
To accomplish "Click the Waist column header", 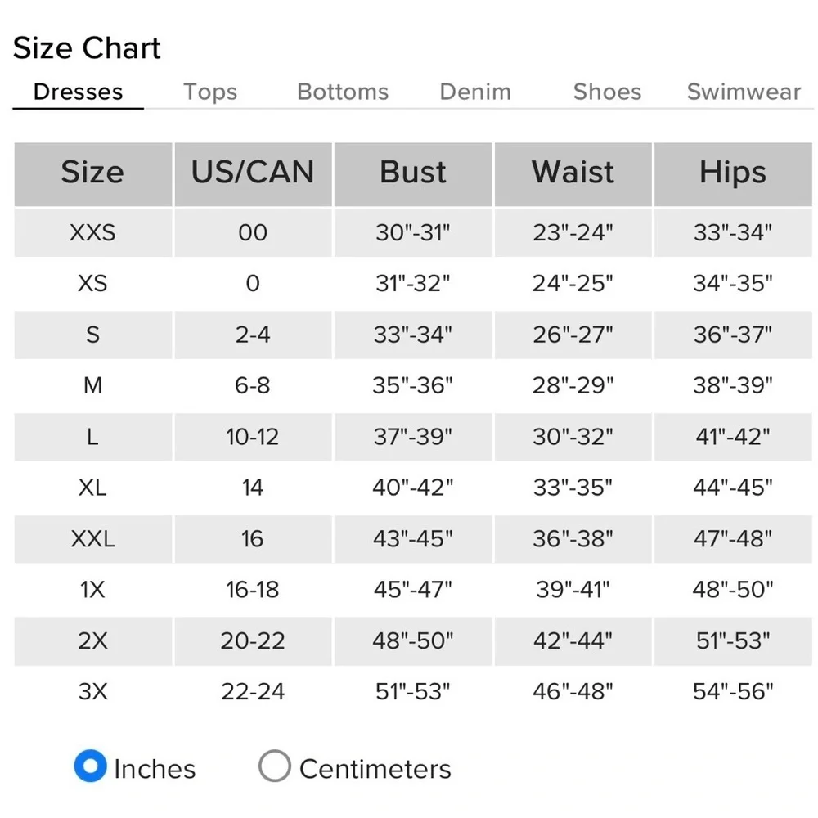I will (x=573, y=173).
